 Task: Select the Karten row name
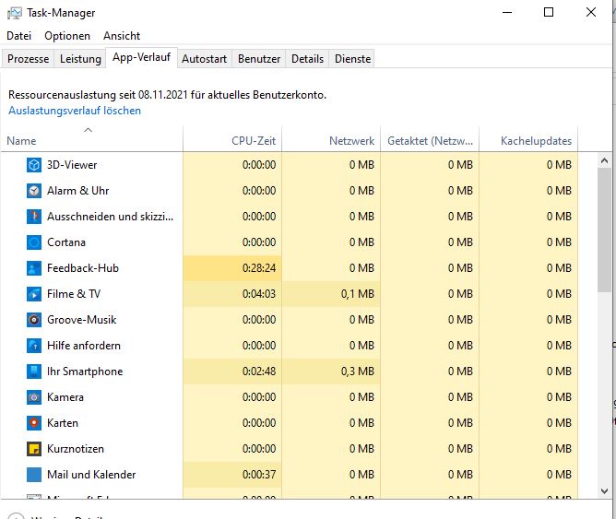(x=63, y=423)
